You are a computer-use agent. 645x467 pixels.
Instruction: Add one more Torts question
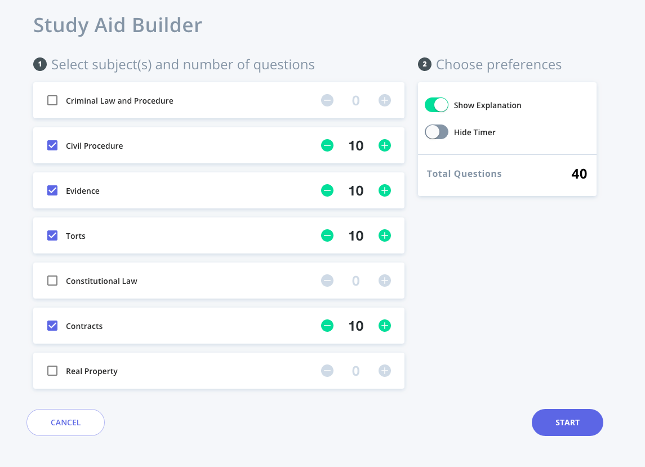[x=385, y=235]
